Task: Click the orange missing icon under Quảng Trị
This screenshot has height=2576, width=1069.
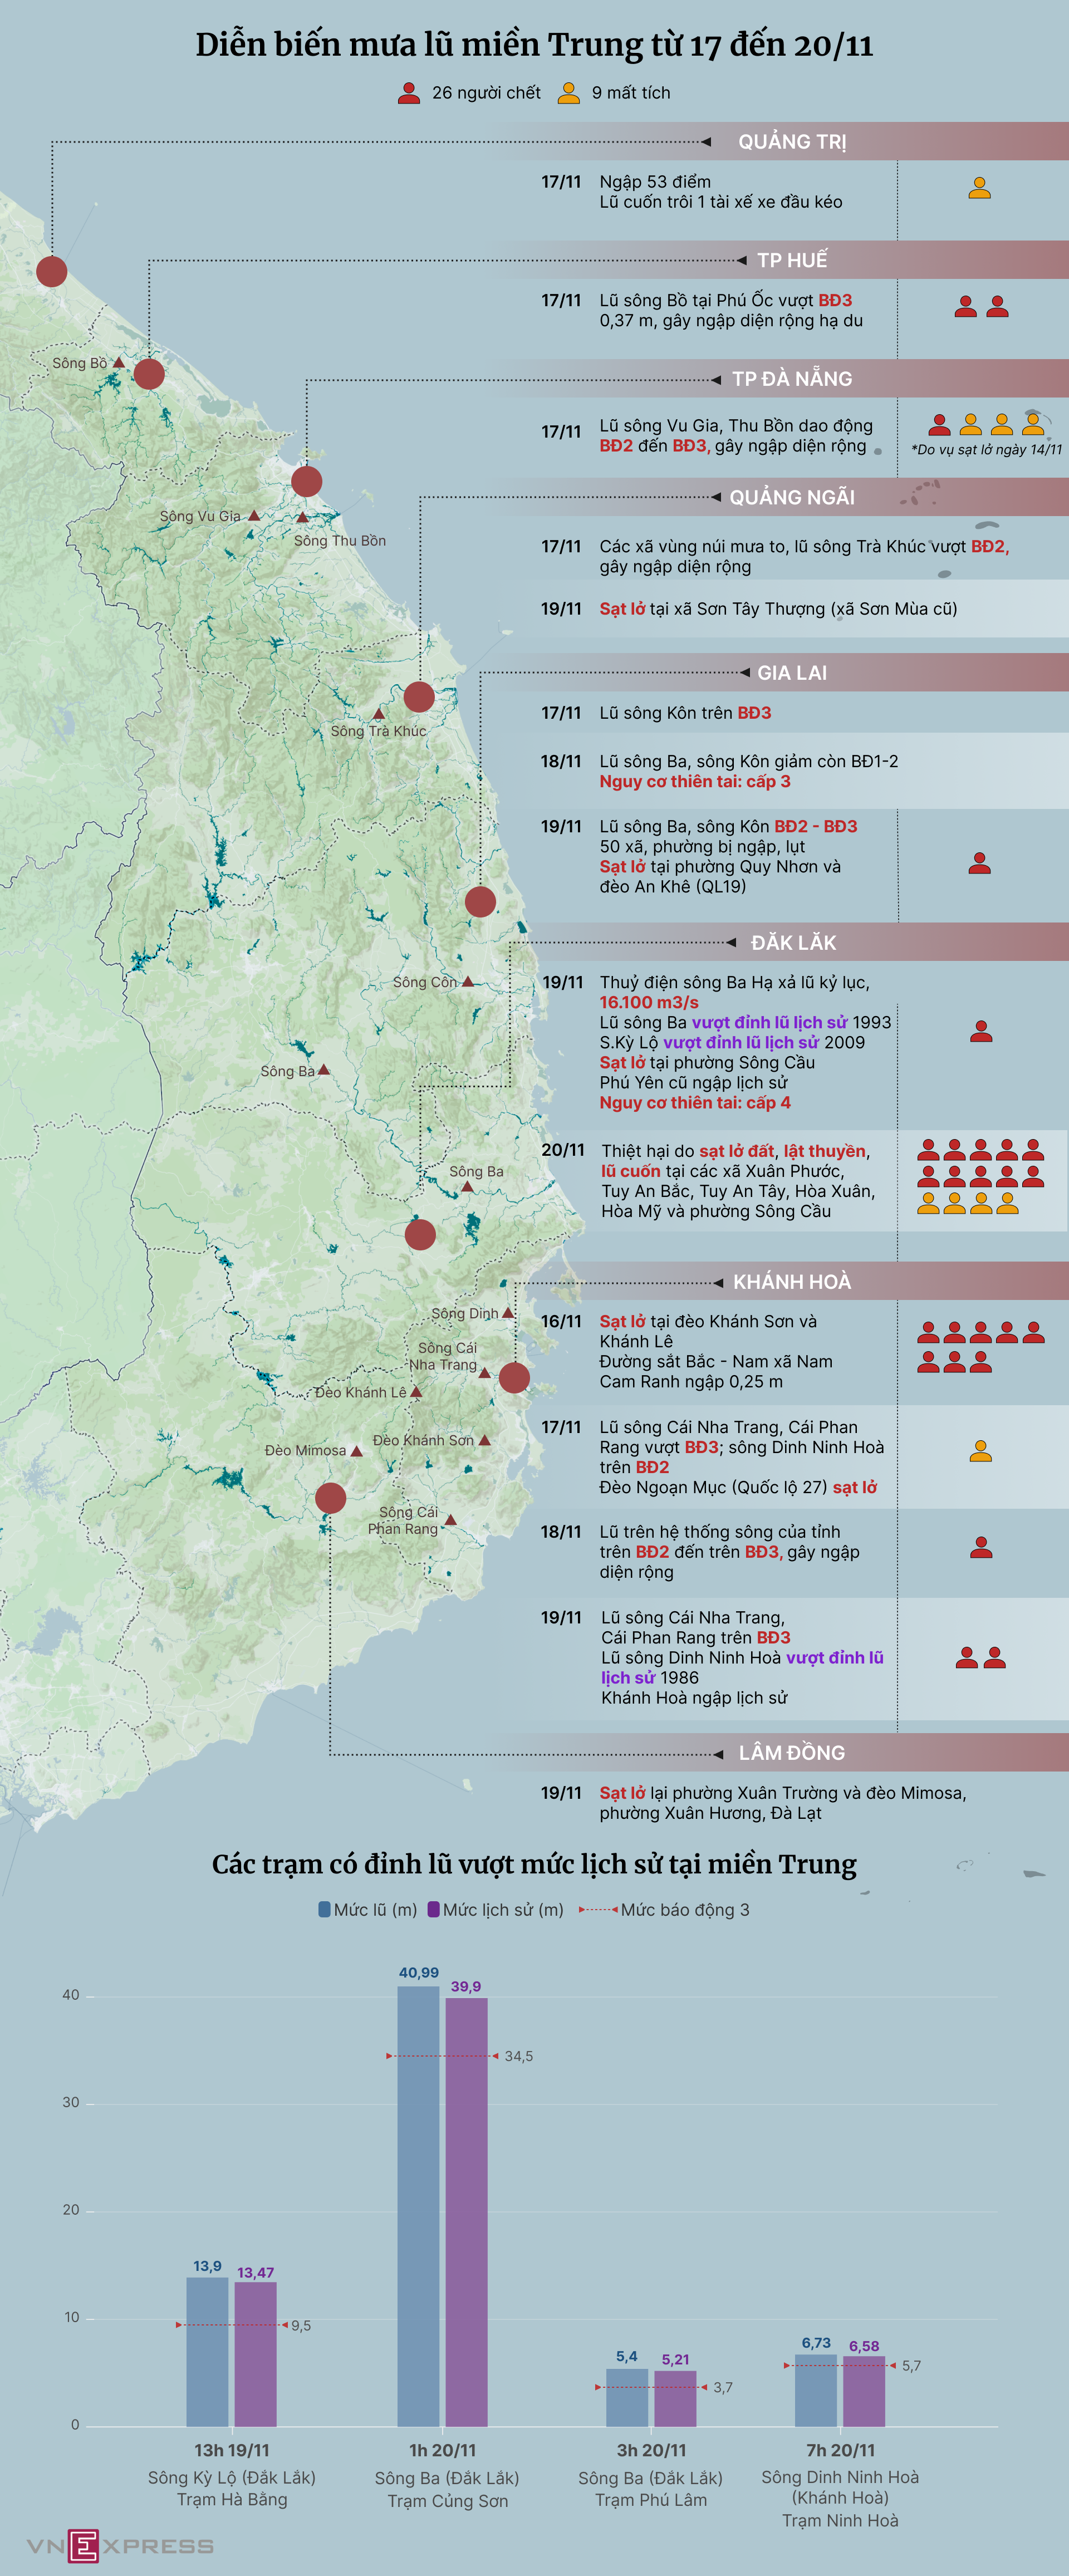Action: 980,188
